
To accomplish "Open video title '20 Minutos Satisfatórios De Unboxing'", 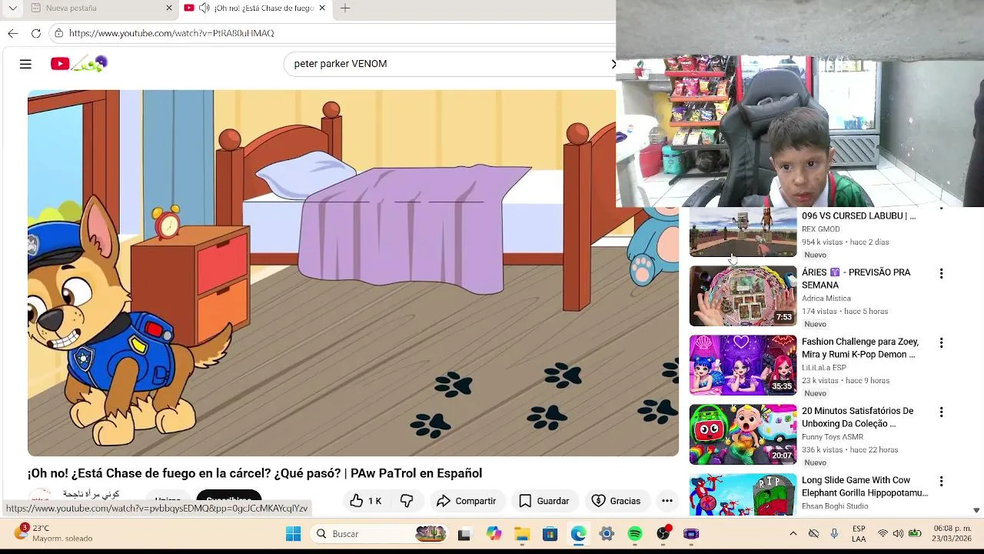I will point(857,417).
